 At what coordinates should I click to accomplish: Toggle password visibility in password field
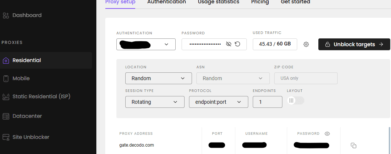click(229, 44)
